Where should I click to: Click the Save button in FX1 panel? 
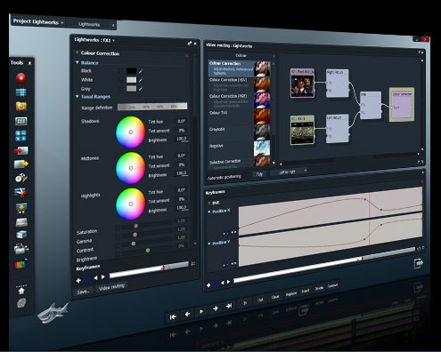[83, 292]
